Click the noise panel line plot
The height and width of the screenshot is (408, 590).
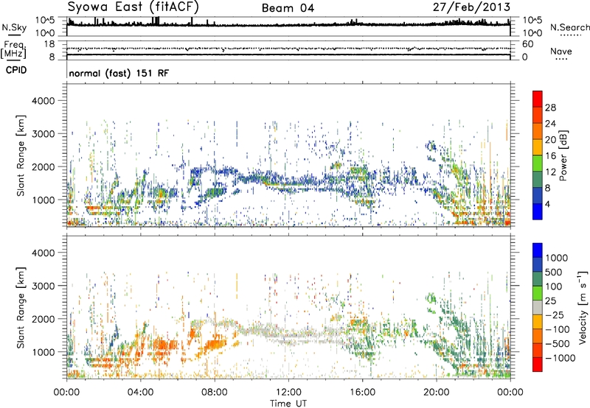pos(288,24)
